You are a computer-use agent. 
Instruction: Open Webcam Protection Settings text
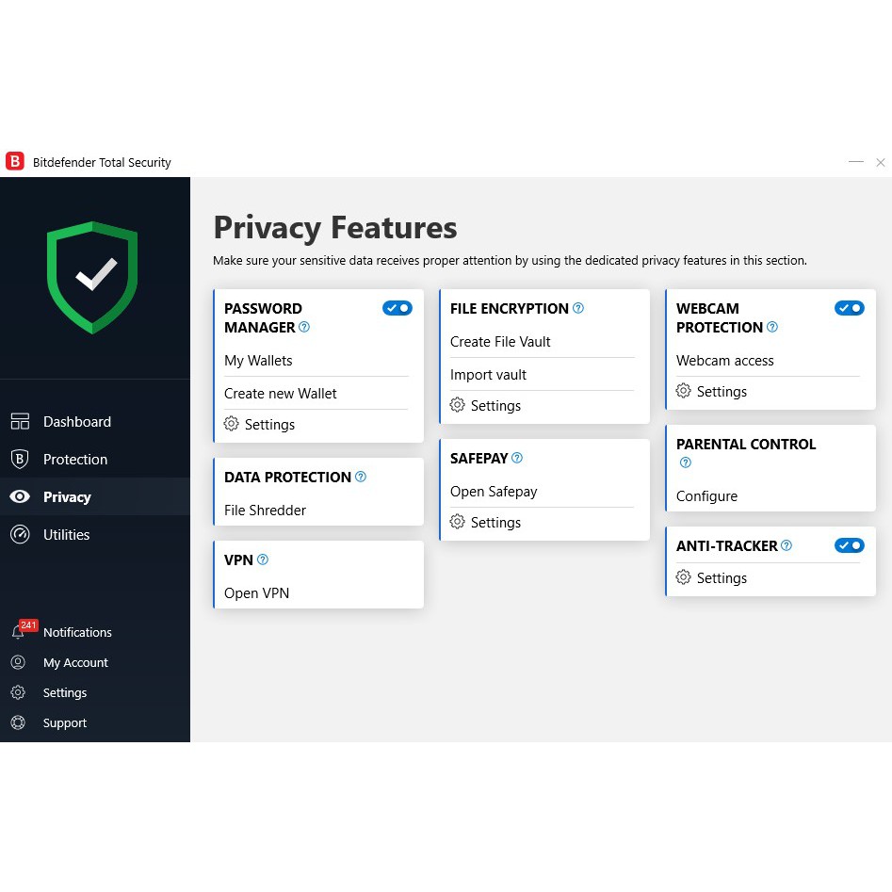[722, 392]
